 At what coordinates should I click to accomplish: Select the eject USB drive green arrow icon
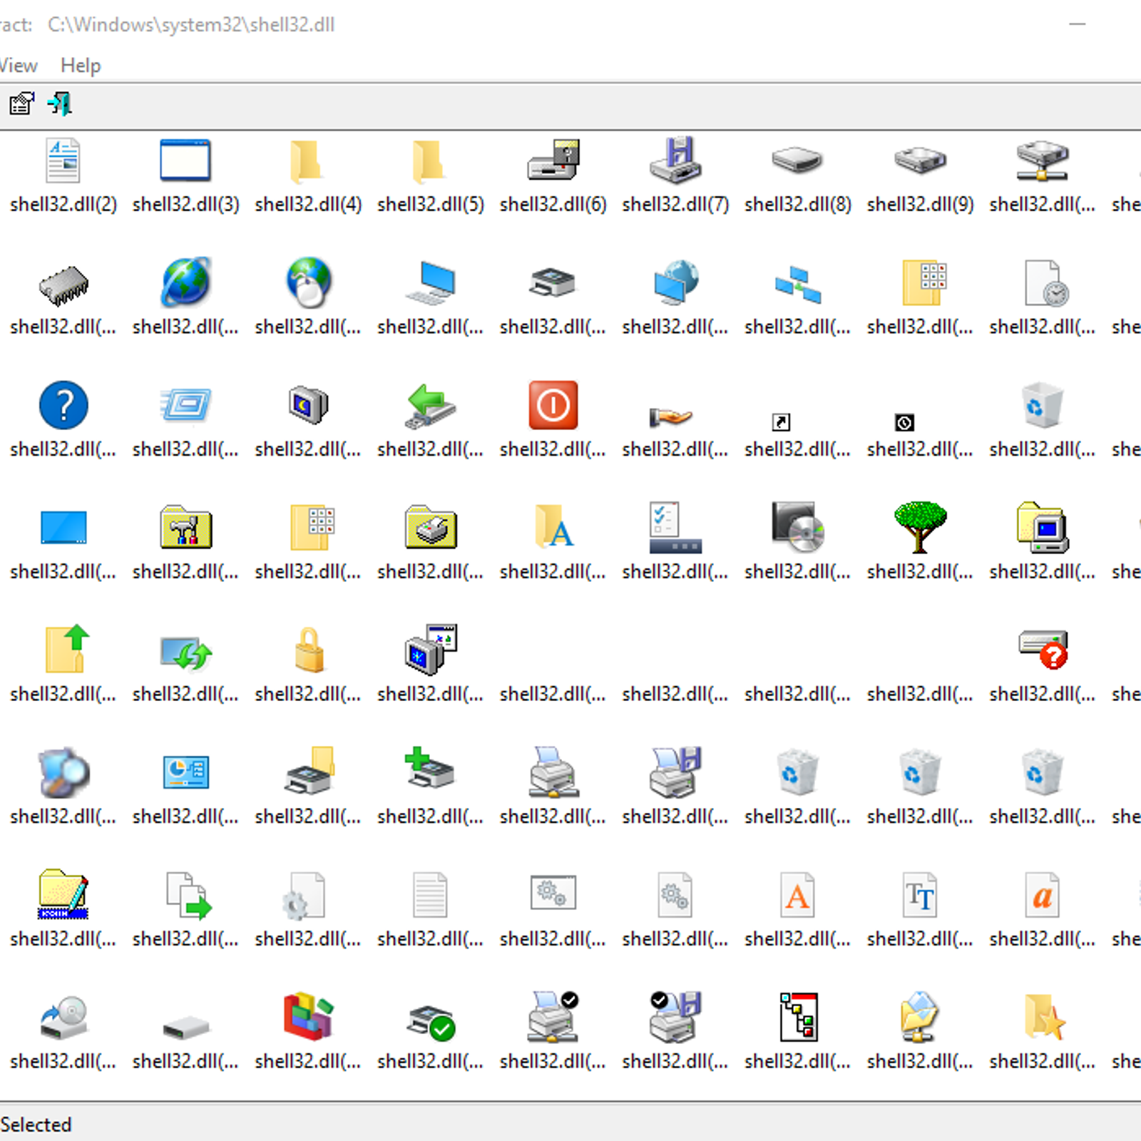pyautogui.click(x=430, y=406)
